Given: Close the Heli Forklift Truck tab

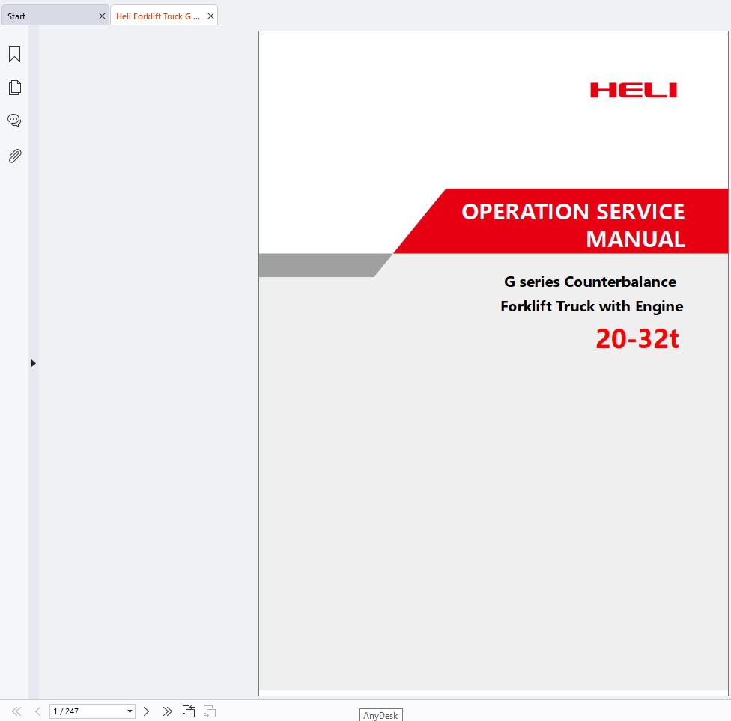Looking at the screenshot, I should (210, 16).
